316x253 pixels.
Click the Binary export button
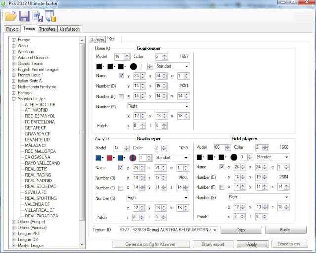pyautogui.click(x=213, y=244)
